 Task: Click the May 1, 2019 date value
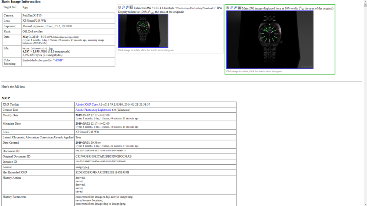(30, 37)
